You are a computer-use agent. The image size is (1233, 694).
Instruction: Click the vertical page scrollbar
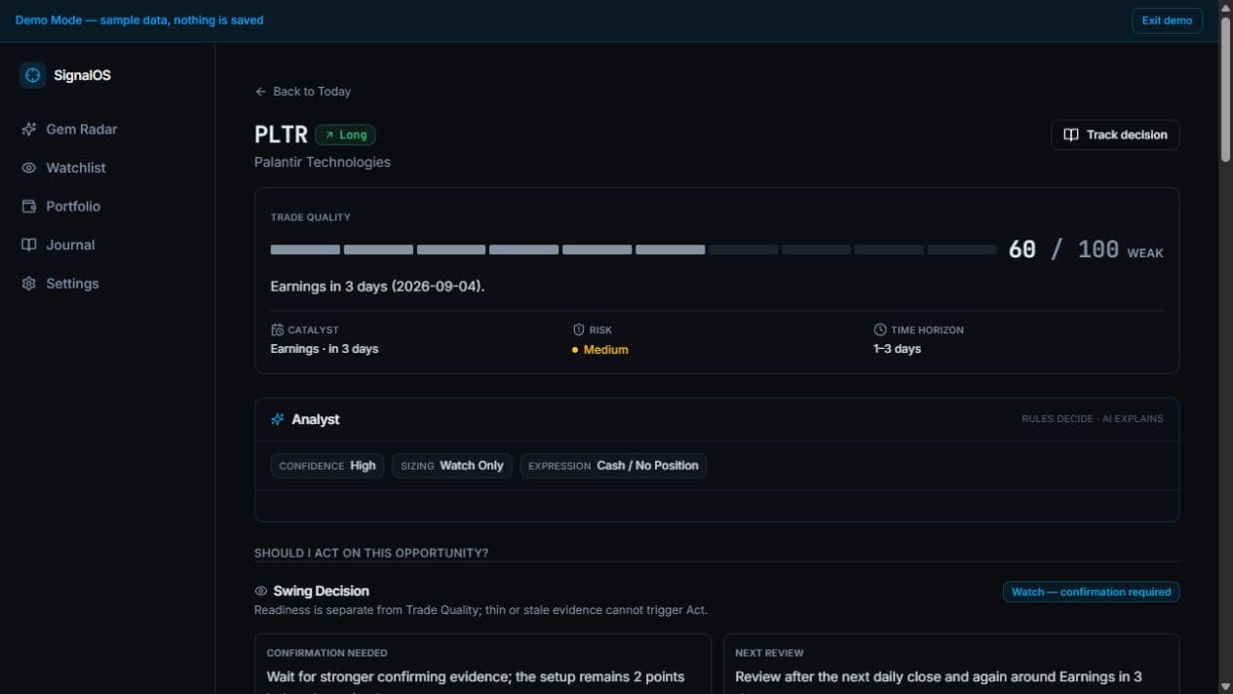1225,88
